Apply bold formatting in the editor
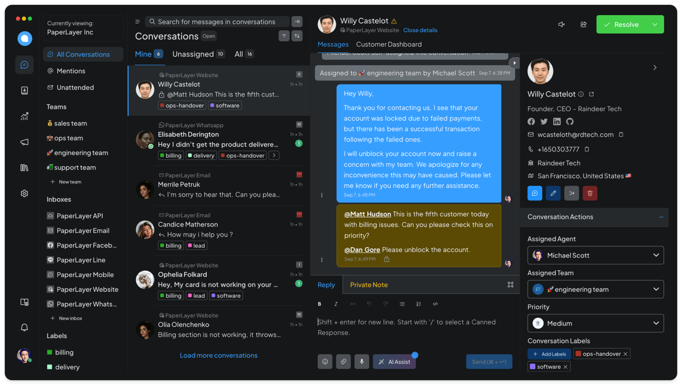The width and height of the screenshot is (682, 385). (320, 304)
